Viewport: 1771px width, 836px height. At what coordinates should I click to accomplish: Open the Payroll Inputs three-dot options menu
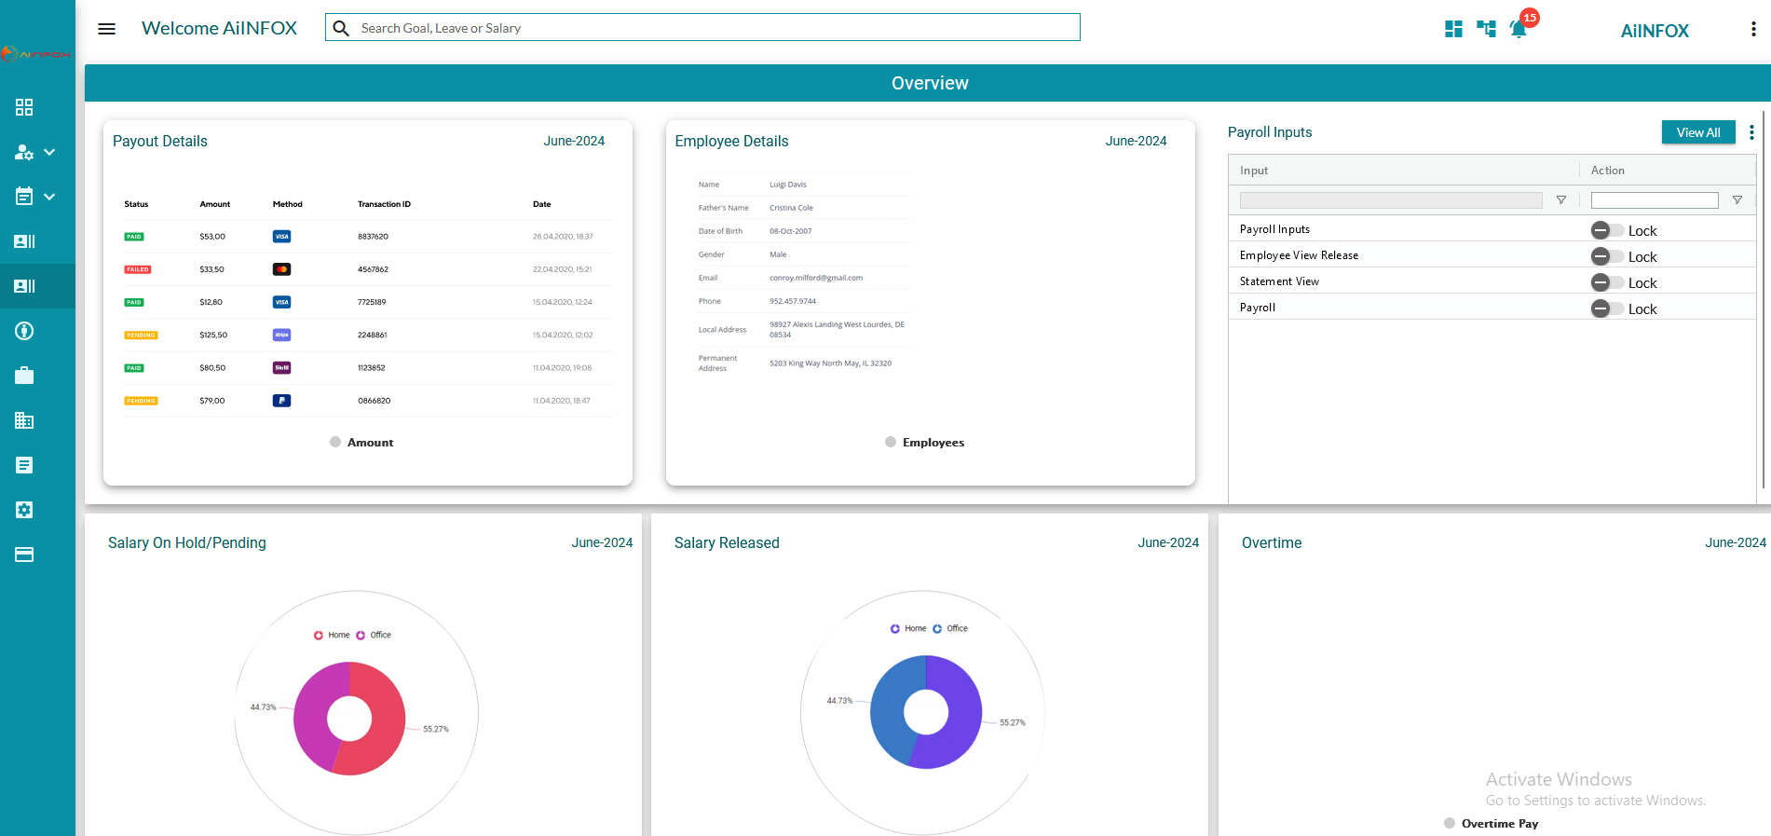coord(1751,132)
